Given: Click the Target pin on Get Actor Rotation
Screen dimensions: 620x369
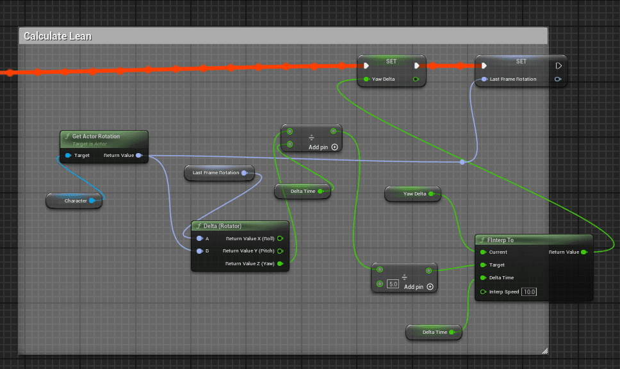Looking at the screenshot, I should (68, 155).
